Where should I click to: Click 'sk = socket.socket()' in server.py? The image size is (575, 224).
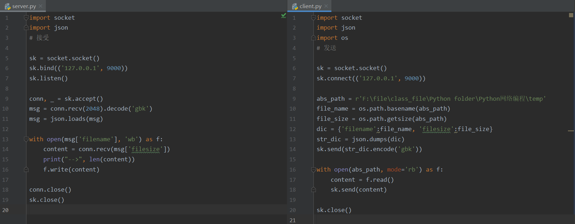point(65,58)
